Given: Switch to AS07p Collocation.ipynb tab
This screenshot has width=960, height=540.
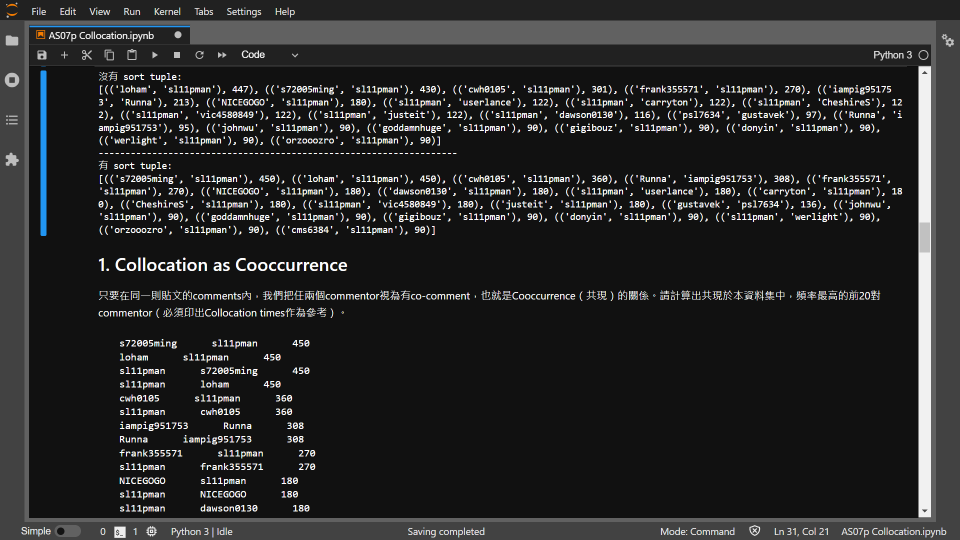Looking at the screenshot, I should tap(101, 35).
